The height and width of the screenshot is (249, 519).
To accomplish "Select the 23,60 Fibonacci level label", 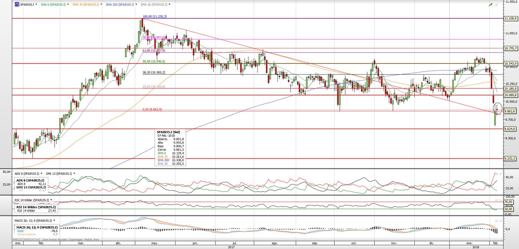I will pos(154,87).
